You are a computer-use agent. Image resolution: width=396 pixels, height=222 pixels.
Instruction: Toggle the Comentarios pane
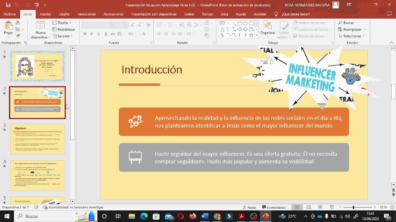click(x=274, y=208)
